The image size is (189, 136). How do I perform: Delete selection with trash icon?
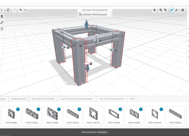2,16
